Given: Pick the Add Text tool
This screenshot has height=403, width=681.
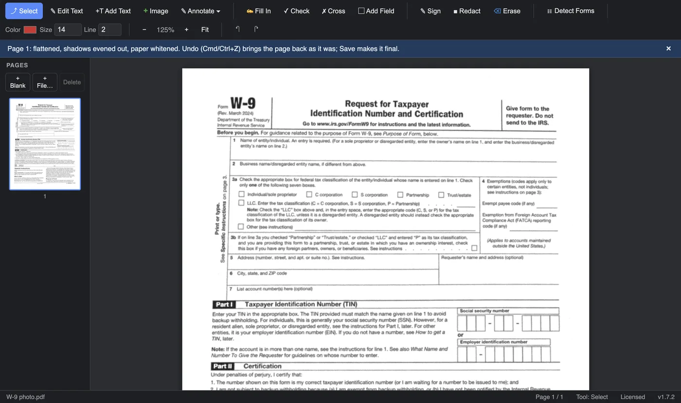Looking at the screenshot, I should [x=113, y=11].
